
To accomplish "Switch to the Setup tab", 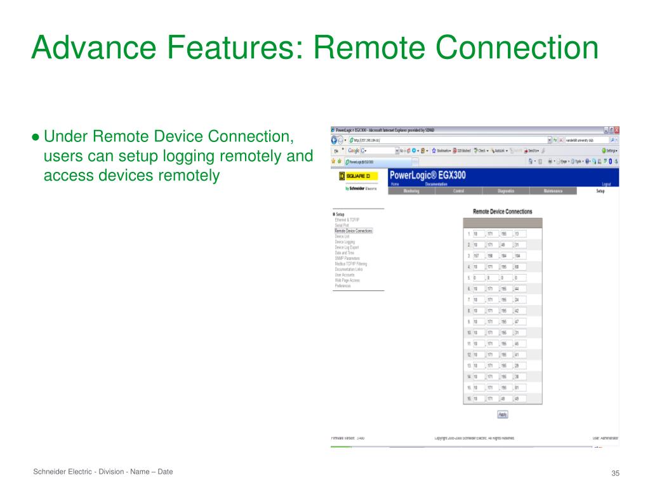I will [x=600, y=191].
